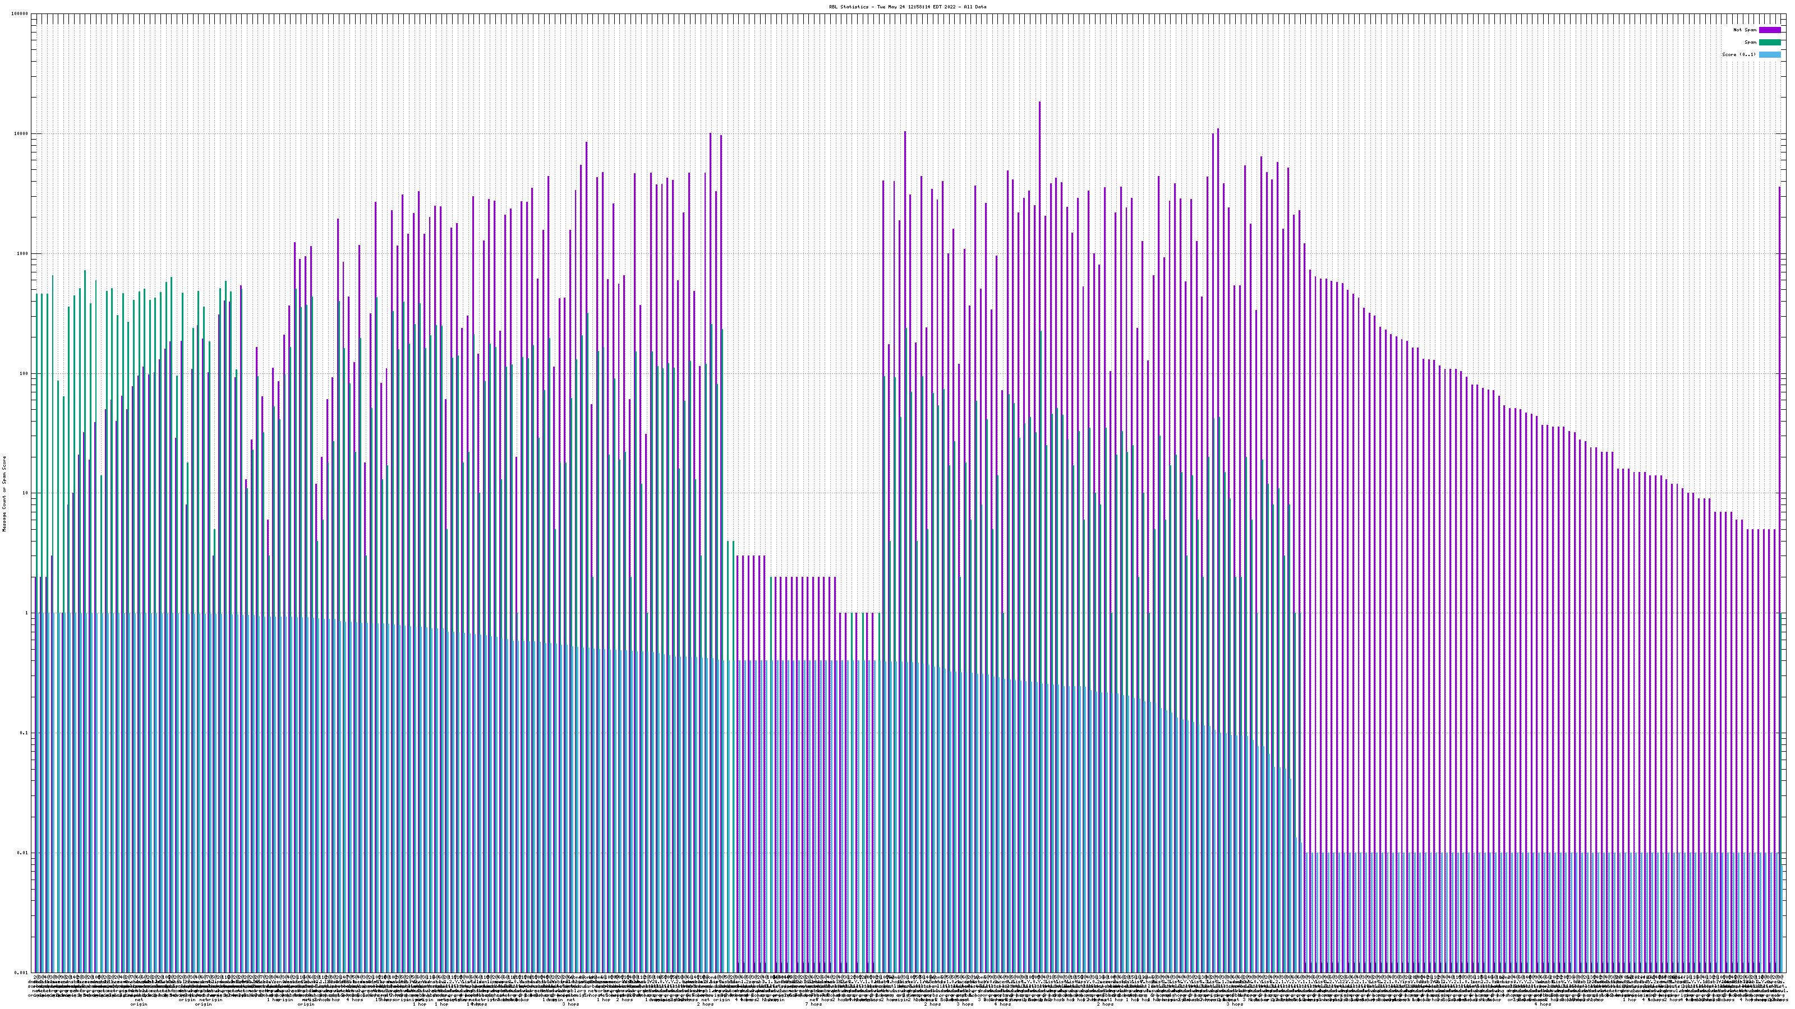Image resolution: width=1795 pixels, height=1009 pixels.
Task: Click the 10 y-axis tick label
Action: tap(26, 493)
